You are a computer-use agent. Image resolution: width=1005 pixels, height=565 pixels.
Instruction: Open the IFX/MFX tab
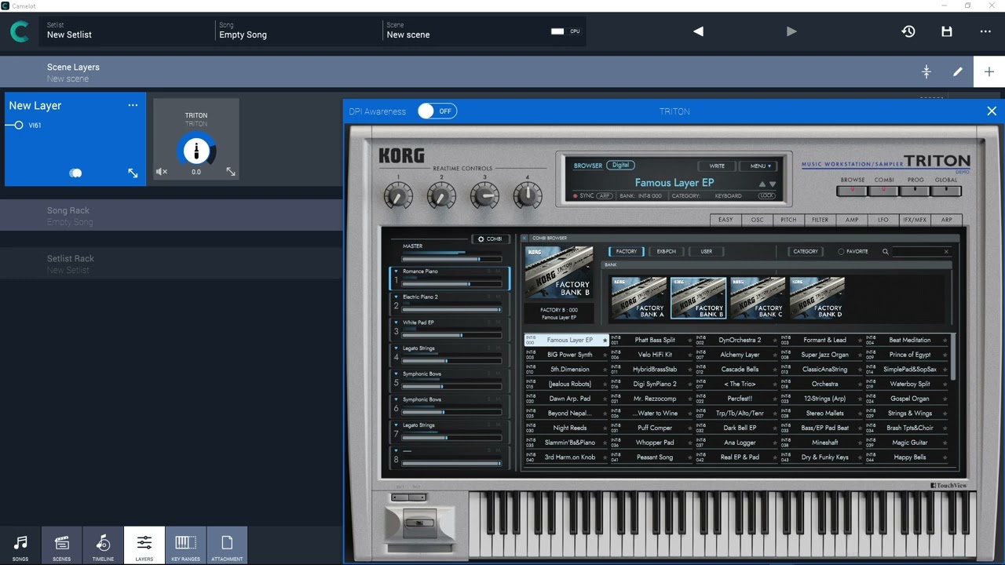[915, 220]
